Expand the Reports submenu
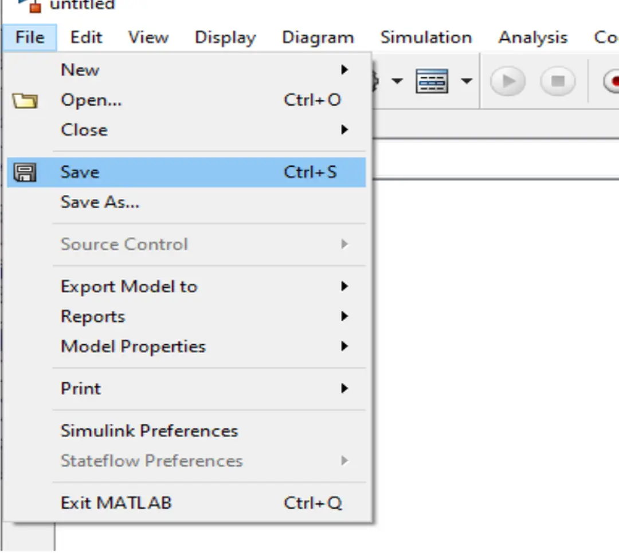The height and width of the screenshot is (553, 619). pyautogui.click(x=92, y=316)
